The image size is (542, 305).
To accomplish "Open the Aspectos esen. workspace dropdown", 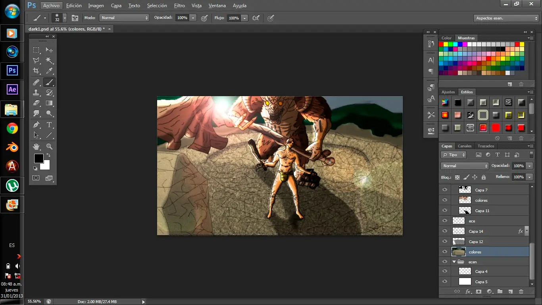I will tap(506, 18).
